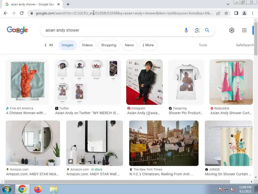The height and width of the screenshot is (194, 258).
Task: Click the browser back arrow
Action: tap(6, 13)
